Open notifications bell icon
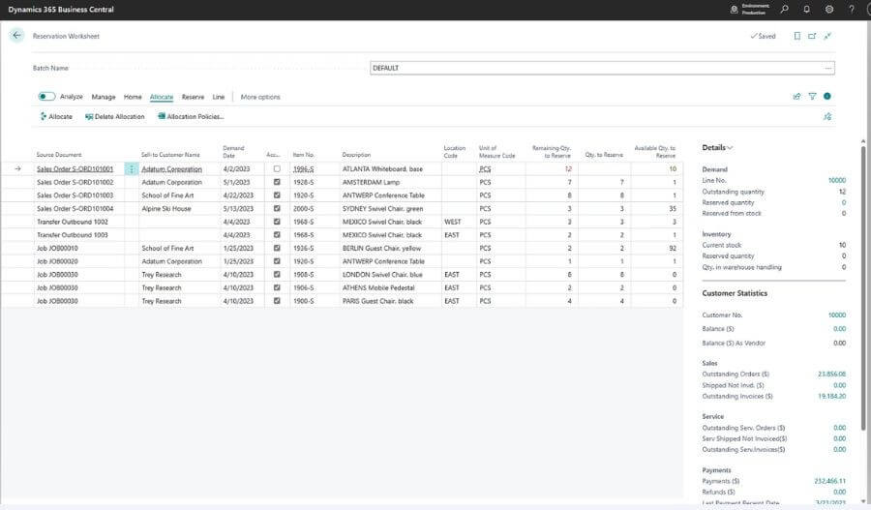The height and width of the screenshot is (510, 871). (806, 10)
